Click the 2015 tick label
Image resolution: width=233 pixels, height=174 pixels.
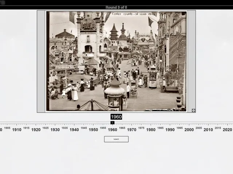tap(218, 128)
